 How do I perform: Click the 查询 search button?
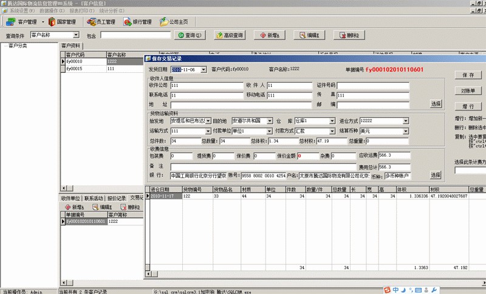[189, 35]
